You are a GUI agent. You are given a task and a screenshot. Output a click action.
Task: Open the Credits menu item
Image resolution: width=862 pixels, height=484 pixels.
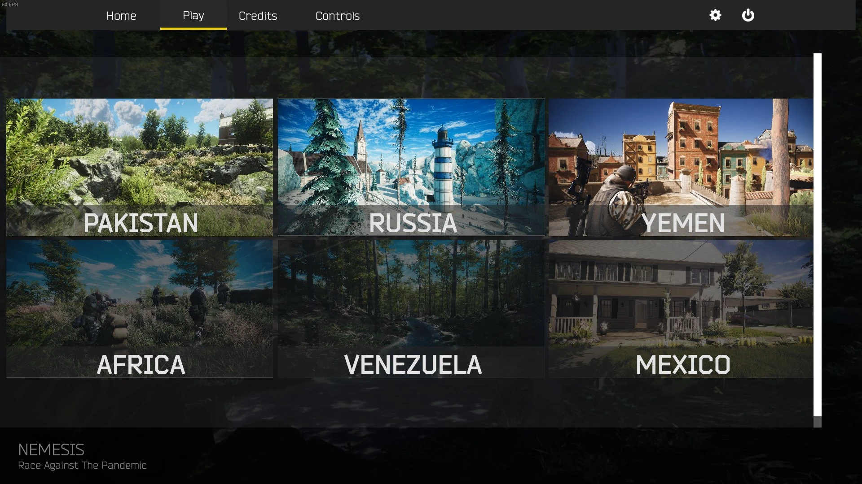[258, 16]
